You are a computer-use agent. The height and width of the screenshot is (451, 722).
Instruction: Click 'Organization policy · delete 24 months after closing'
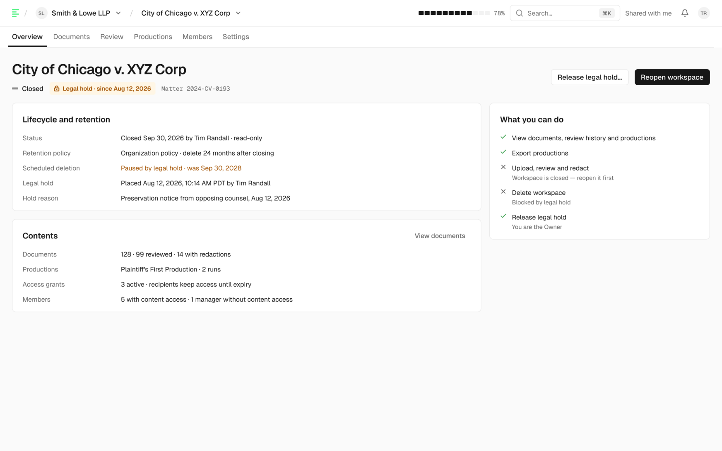(x=197, y=153)
